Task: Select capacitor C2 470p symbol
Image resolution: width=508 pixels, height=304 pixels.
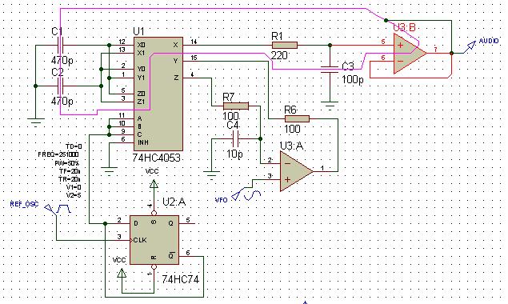Action: tap(60, 86)
